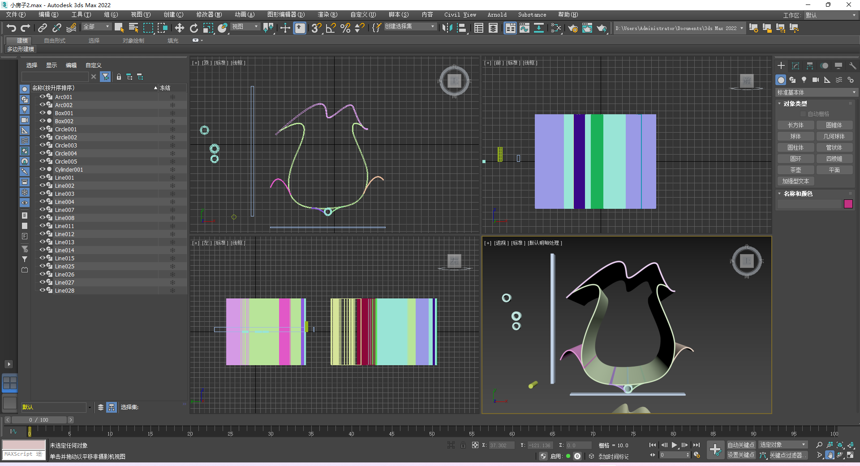Image resolution: width=860 pixels, height=466 pixels.
Task: Open the 渲染(R) menu
Action: coord(327,15)
